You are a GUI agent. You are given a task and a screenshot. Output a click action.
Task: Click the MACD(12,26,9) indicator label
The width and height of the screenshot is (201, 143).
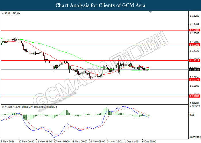click(x=13, y=107)
